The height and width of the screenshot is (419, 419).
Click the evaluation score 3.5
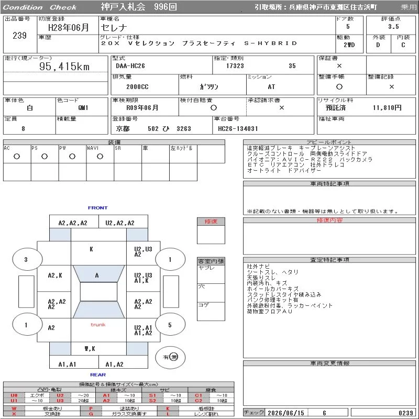tap(393, 27)
